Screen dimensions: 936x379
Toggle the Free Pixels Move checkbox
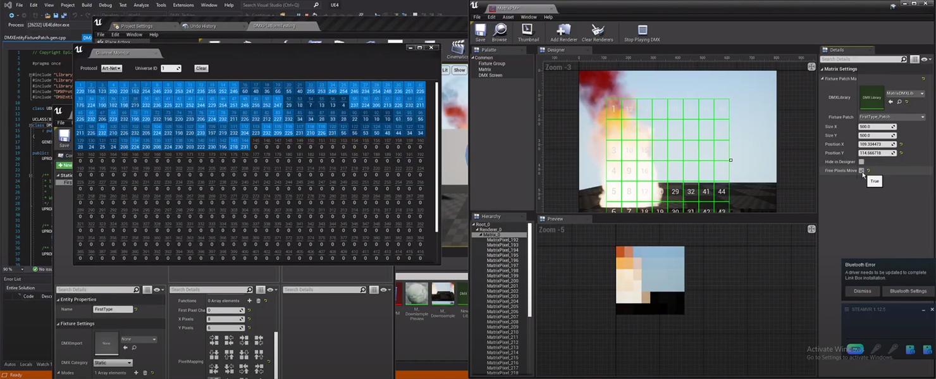[x=861, y=171]
